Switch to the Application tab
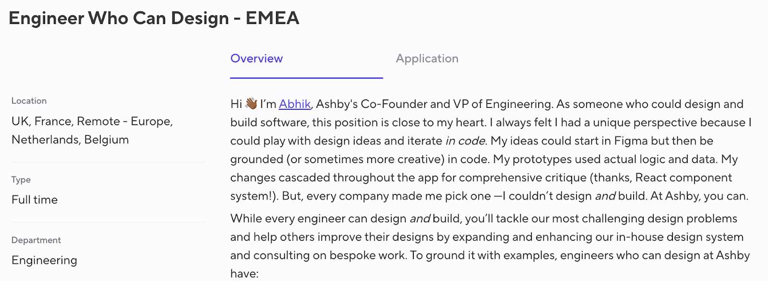The width and height of the screenshot is (768, 281). pyautogui.click(x=427, y=59)
